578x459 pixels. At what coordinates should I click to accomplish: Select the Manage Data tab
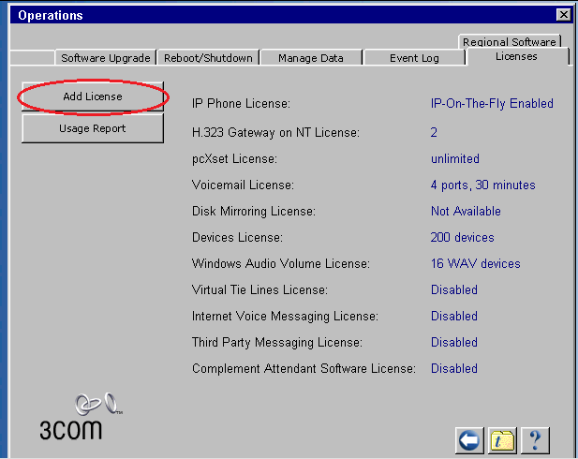[310, 58]
